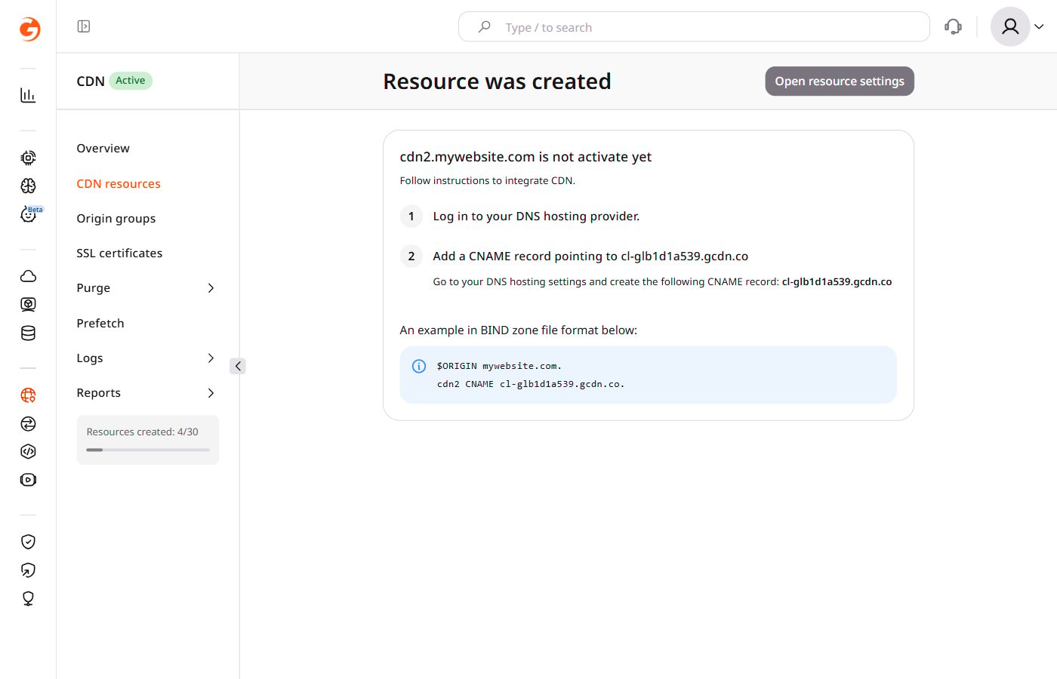Collapse the CDN side menu arrow
1057x679 pixels.
238,366
